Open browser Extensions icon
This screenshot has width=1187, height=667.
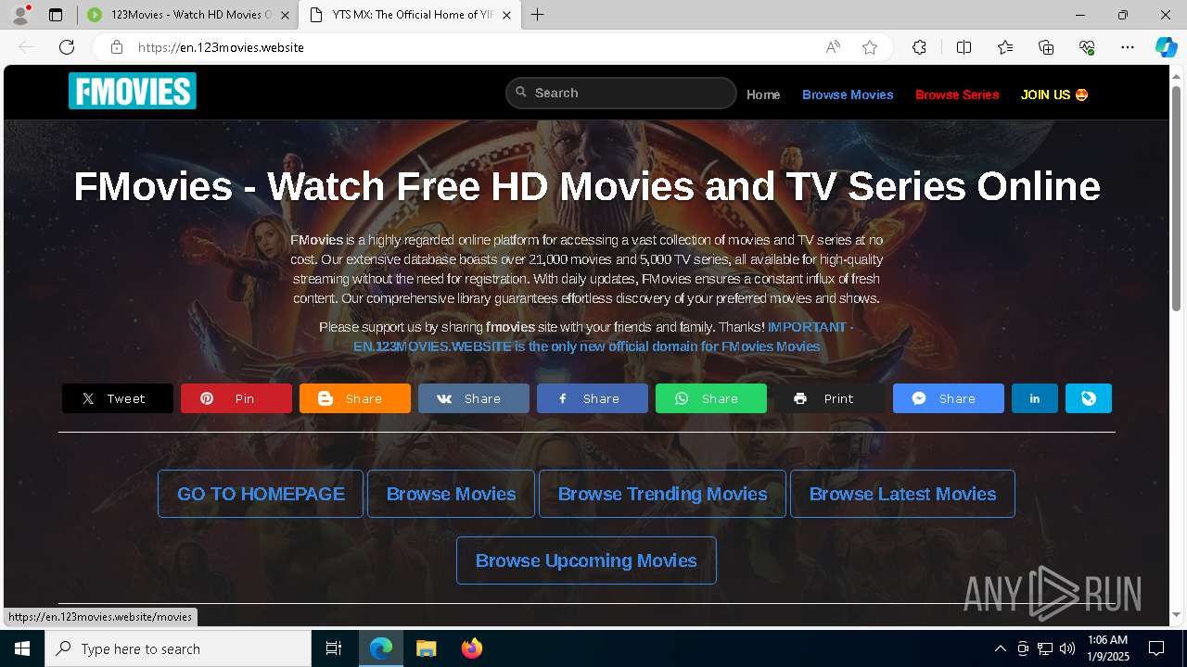click(919, 47)
